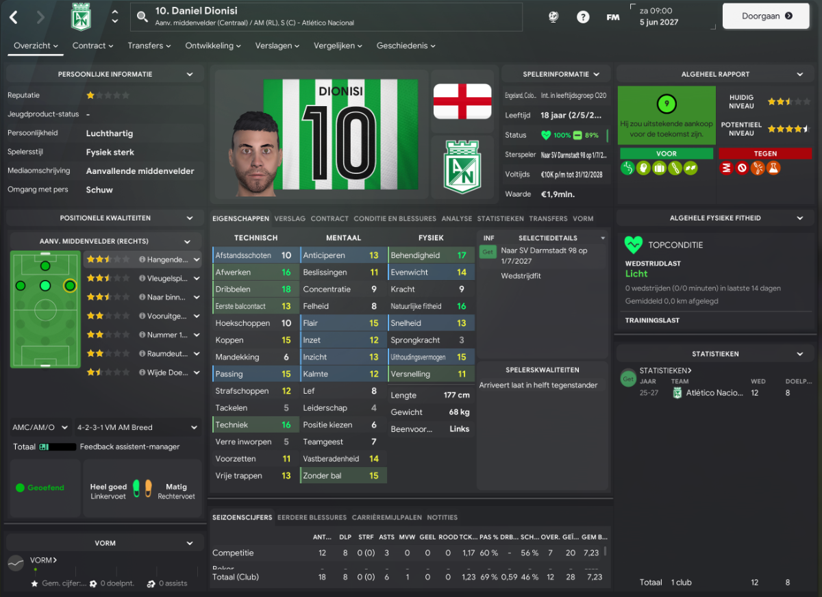
Task: Click the England flag image
Action: pyautogui.click(x=462, y=101)
